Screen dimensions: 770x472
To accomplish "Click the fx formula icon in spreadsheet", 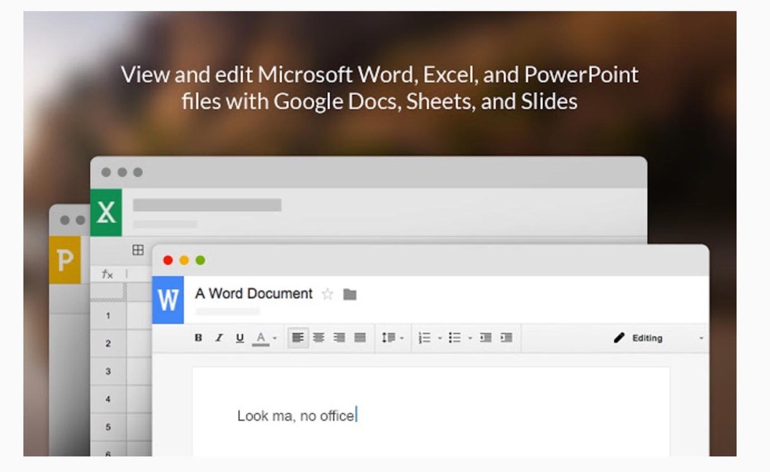I will click(x=108, y=274).
